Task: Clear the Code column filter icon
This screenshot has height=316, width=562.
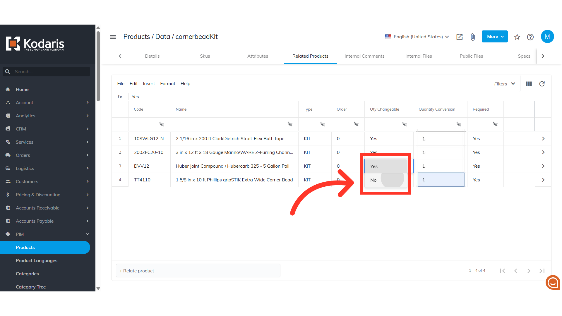Action: [x=162, y=124]
